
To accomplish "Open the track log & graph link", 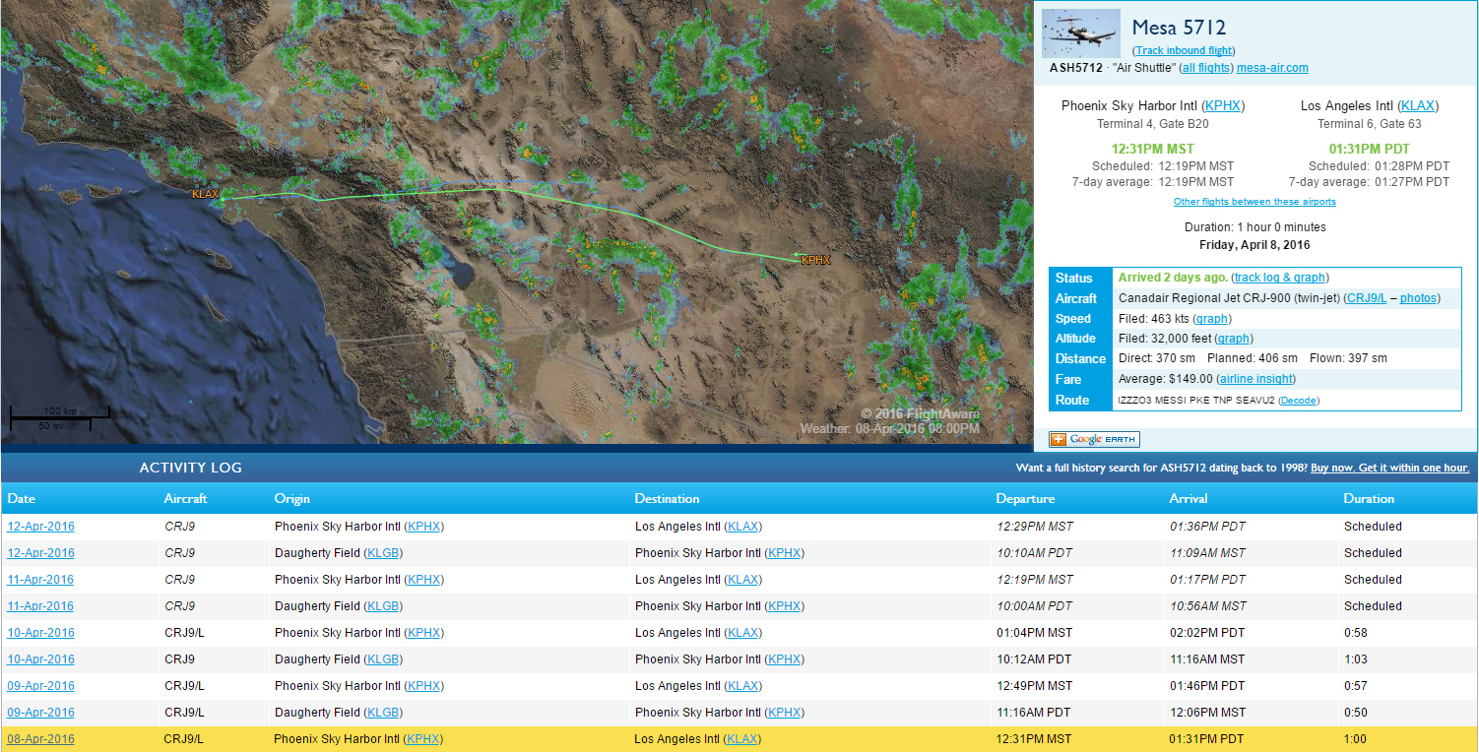I will click(1280, 278).
